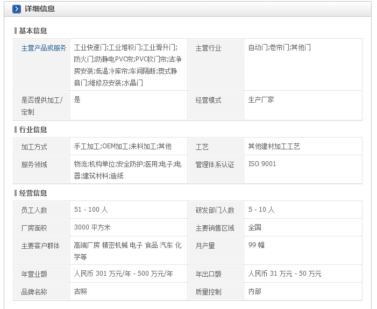
Task: Select the value 手工加工;OEM加工;来料加工;其他
Action: [123, 146]
